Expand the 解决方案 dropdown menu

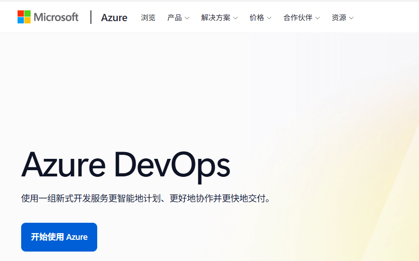(x=219, y=18)
